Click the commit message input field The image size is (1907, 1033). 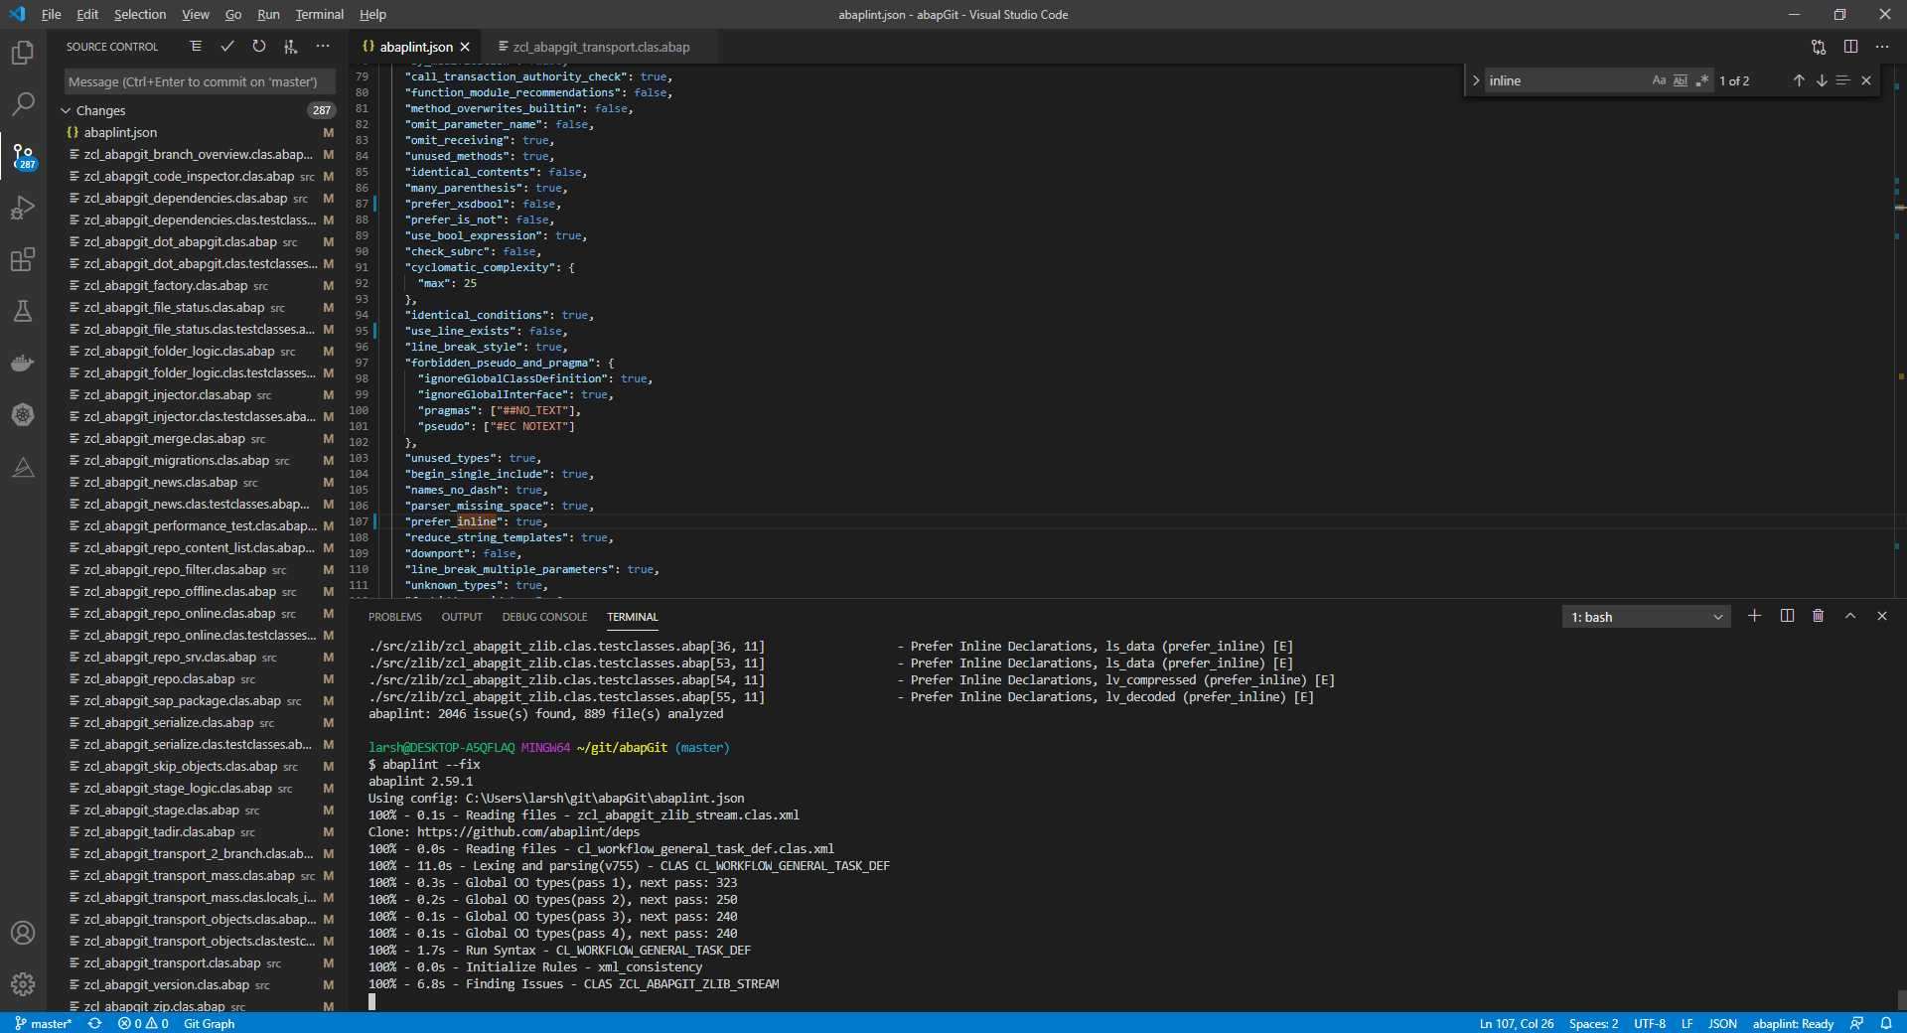(x=199, y=80)
